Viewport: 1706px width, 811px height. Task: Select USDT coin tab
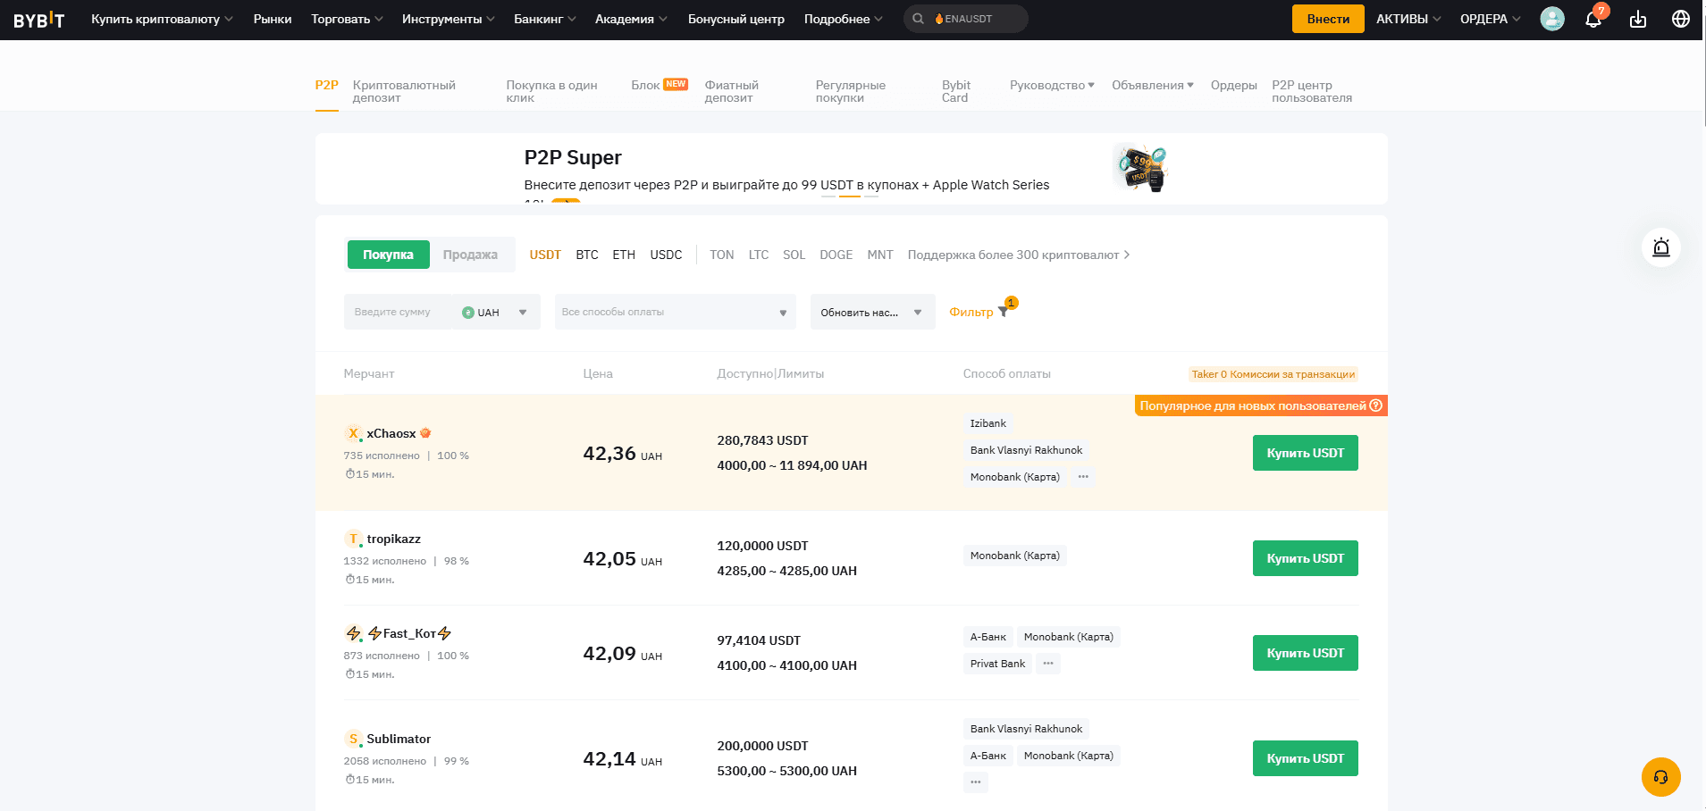(x=545, y=255)
